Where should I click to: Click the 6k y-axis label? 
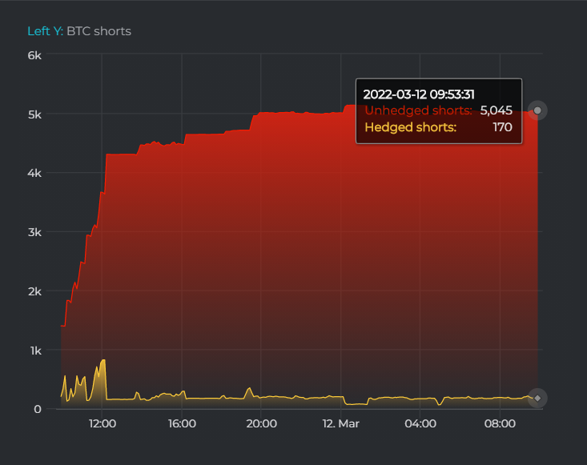click(x=34, y=55)
